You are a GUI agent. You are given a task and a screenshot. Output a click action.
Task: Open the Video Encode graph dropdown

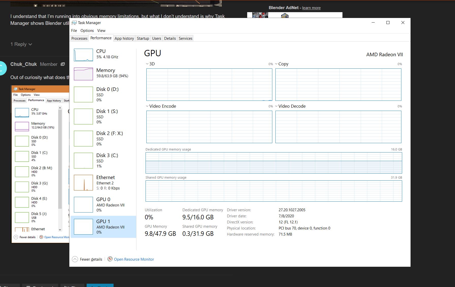(161, 106)
